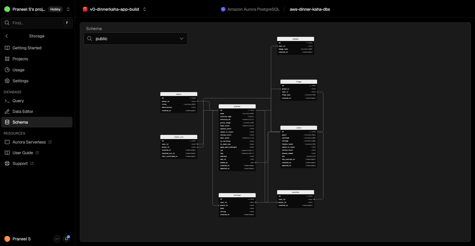Select the places table header

[x=237, y=106]
